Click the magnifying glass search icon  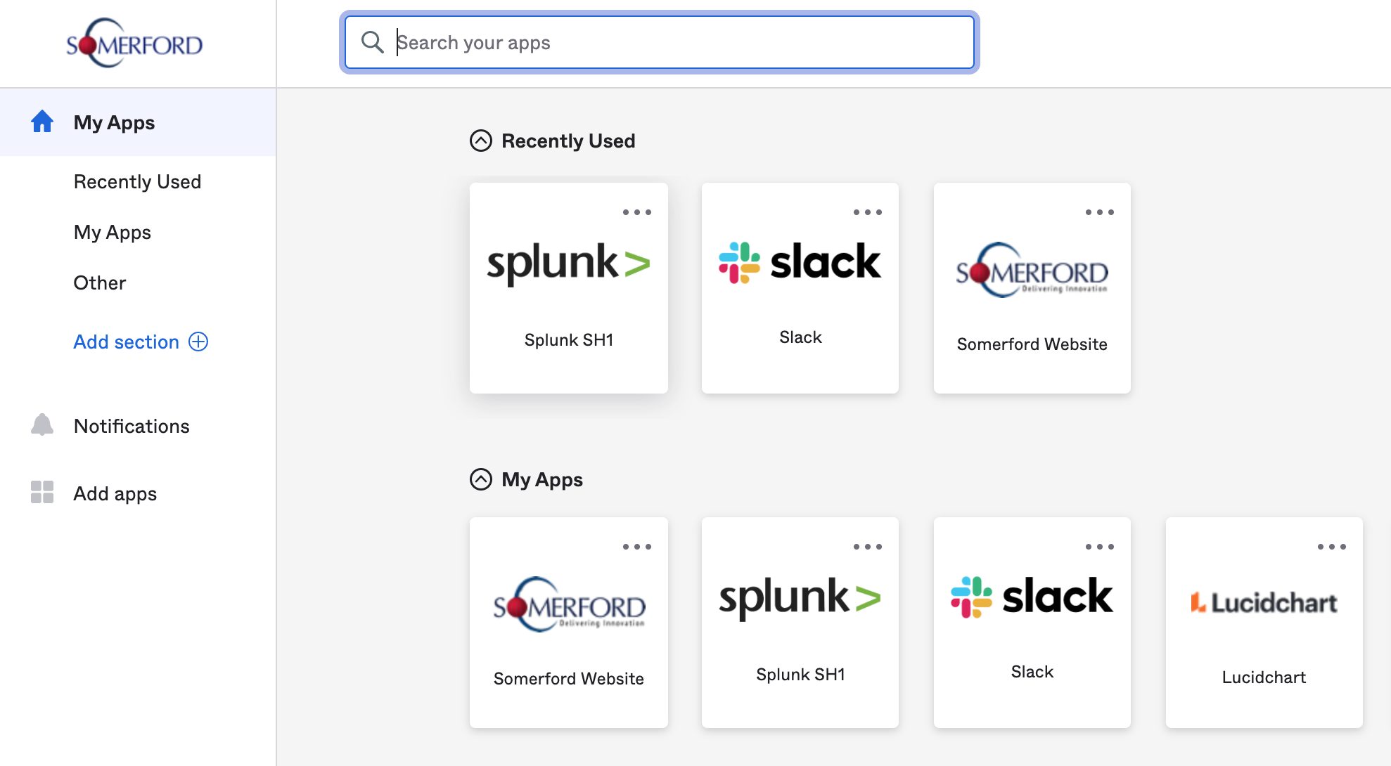click(372, 42)
